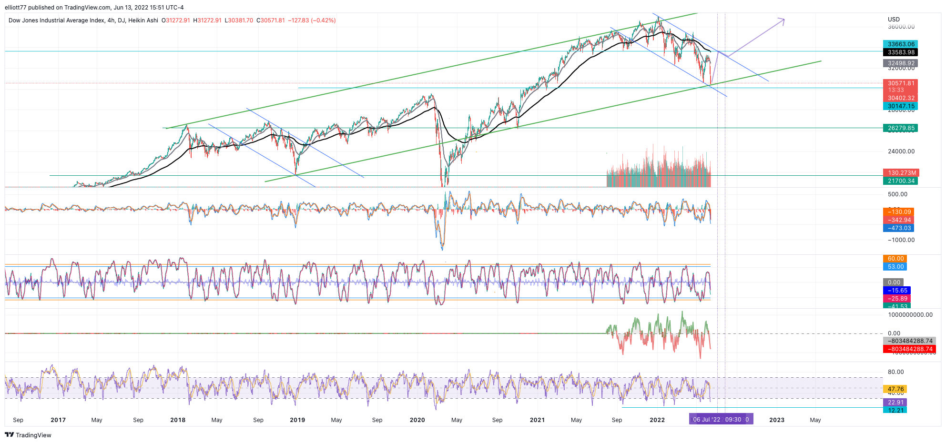Click the green 21700.34 price label
Image resolution: width=946 pixels, height=443 pixels.
point(900,181)
